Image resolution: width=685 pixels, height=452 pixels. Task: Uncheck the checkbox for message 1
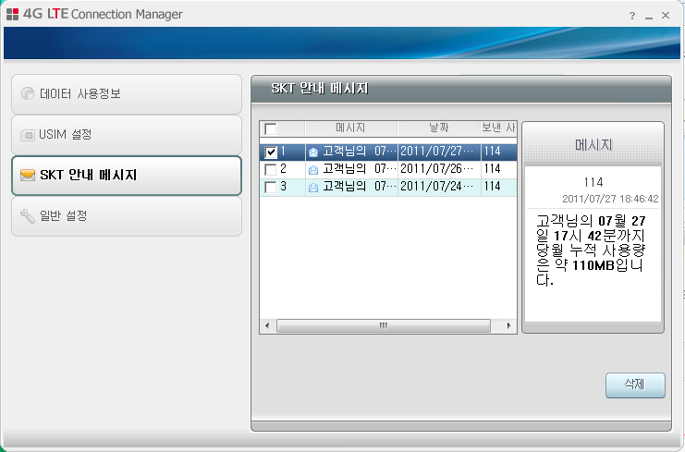(271, 152)
